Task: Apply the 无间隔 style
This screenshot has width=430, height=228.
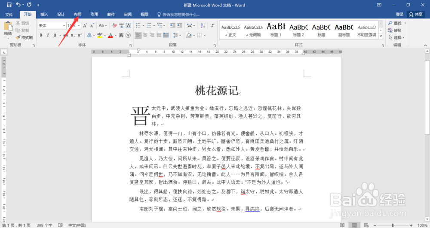Action: (x=253, y=30)
